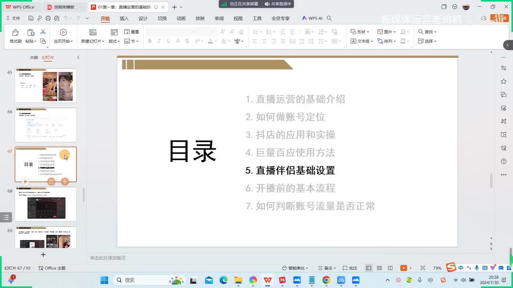Screen dimensions: 513x288
Task: Open the Review (审阅) ribbon tab
Action: click(x=219, y=18)
